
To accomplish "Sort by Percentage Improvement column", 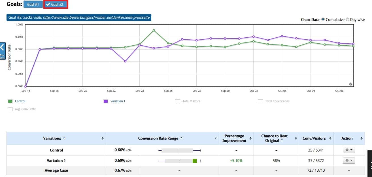I will coord(251,138).
